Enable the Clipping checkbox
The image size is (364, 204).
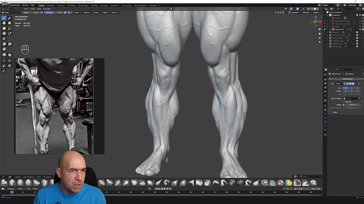click(344, 102)
